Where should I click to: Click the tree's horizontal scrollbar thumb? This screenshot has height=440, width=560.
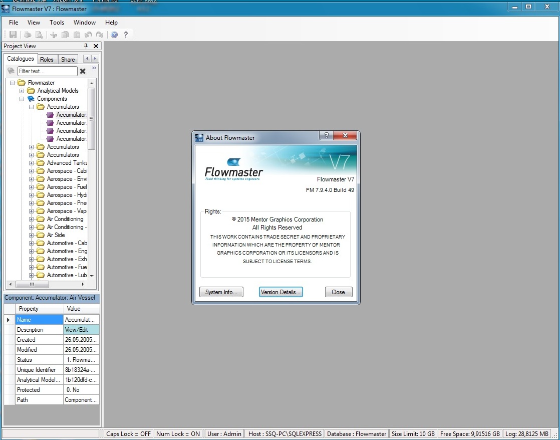32,285
